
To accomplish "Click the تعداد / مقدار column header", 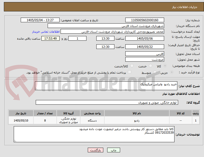I will coord(45,113).
